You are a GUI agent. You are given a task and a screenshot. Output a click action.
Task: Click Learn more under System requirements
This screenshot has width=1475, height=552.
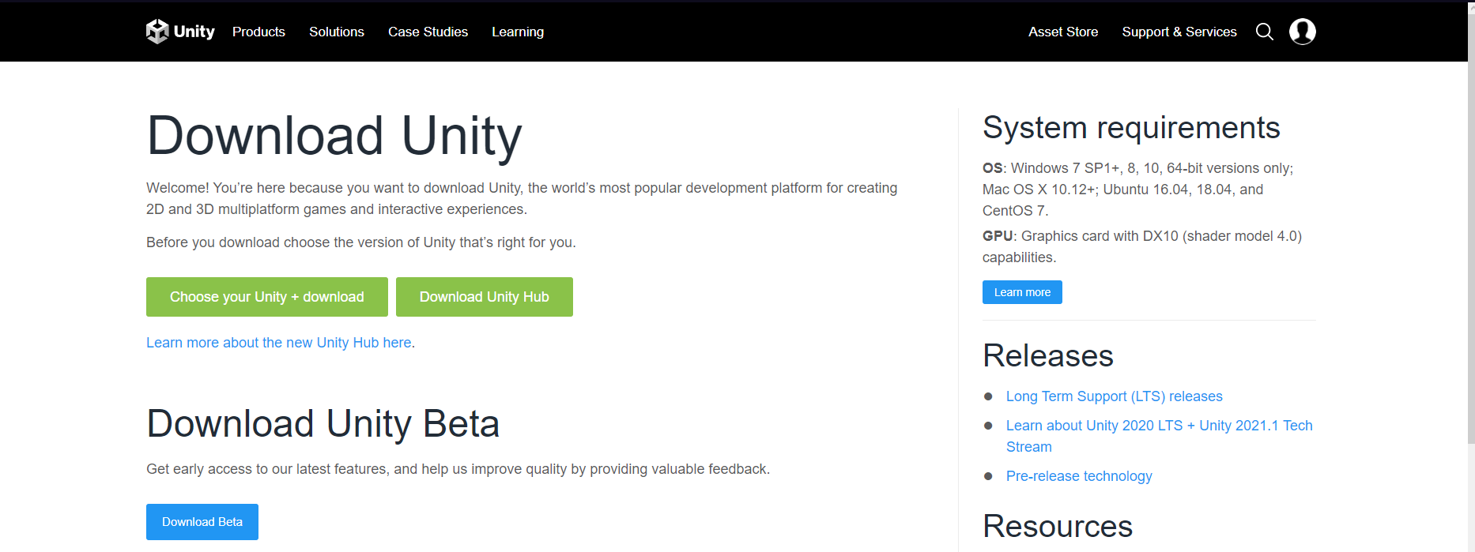coord(1021,292)
